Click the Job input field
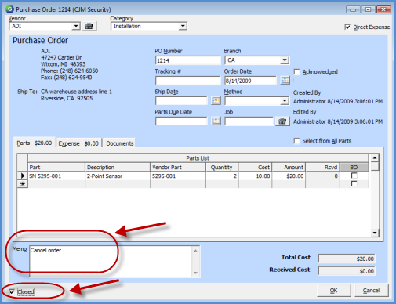 [249, 121]
